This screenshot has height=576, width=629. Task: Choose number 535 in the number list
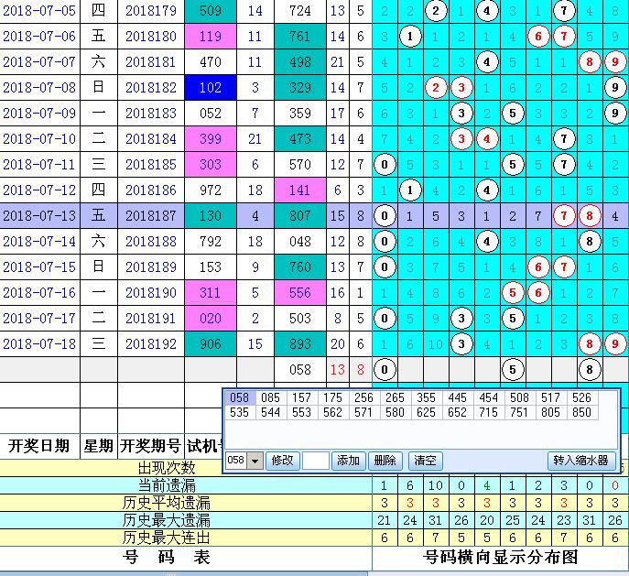click(238, 413)
